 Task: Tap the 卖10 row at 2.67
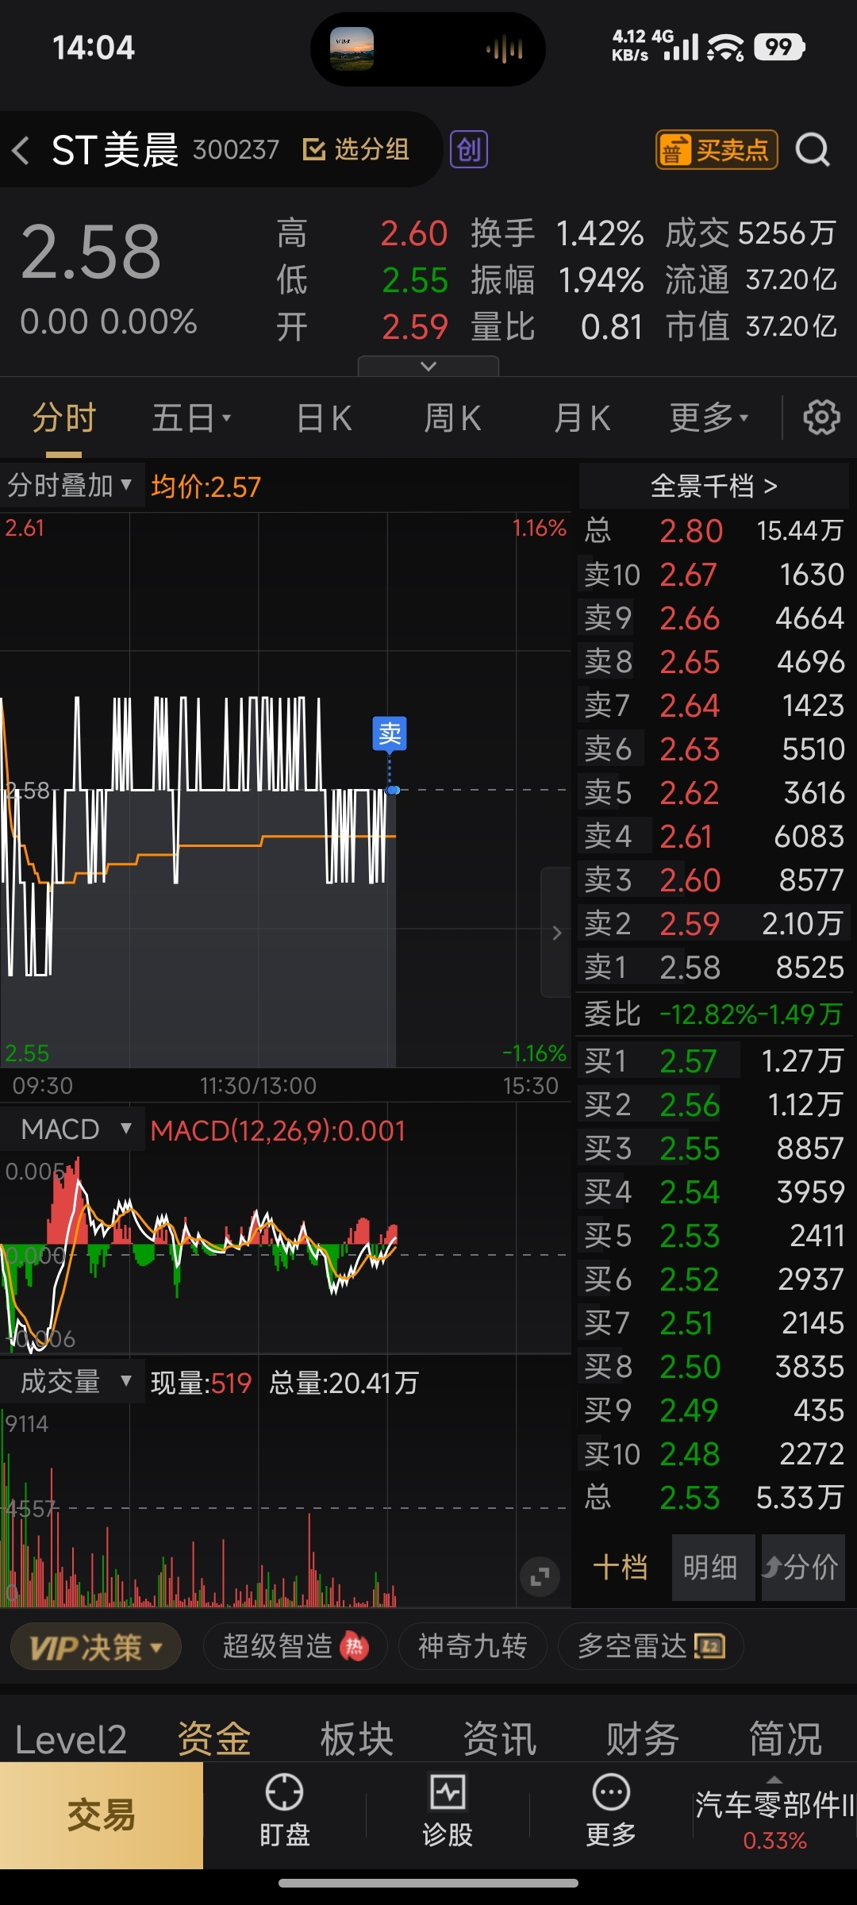click(x=714, y=574)
